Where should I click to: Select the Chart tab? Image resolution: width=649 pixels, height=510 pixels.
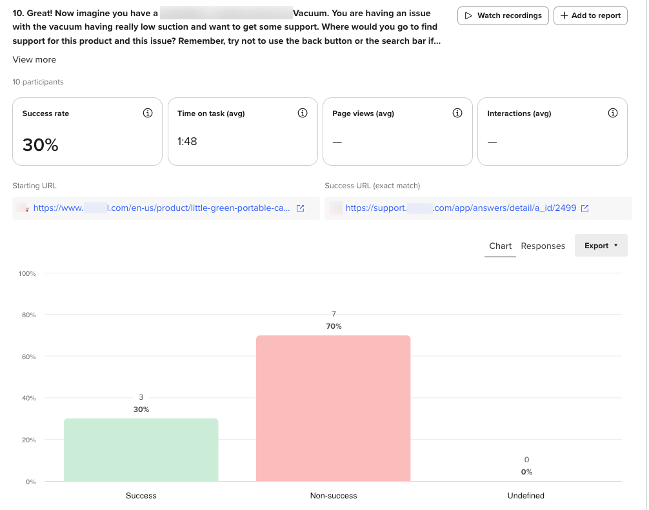tap(500, 246)
